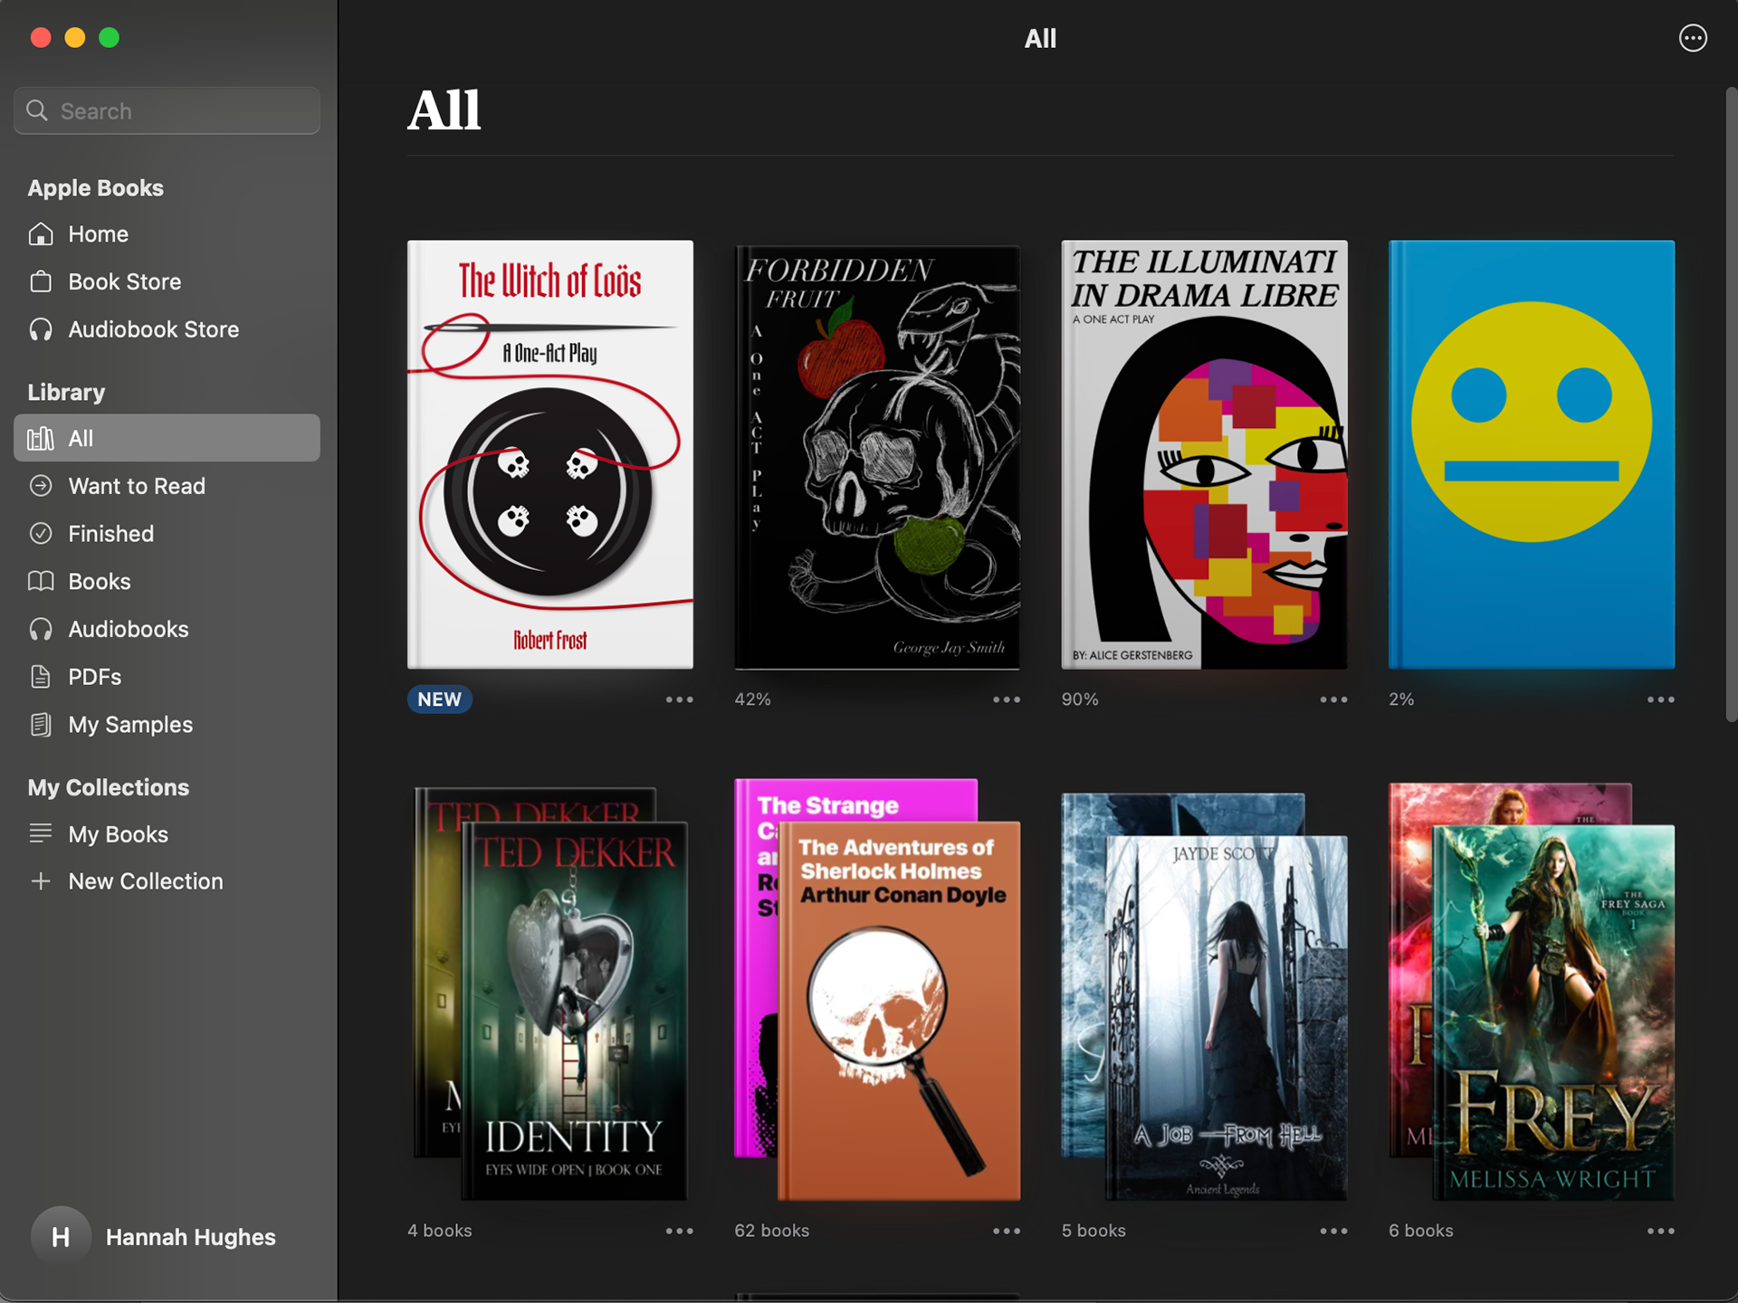Open more options for smiley book at 2%

point(1661,699)
